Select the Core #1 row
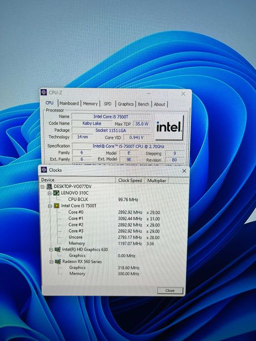Image resolution: width=256 pixels, height=341 pixels. (76, 219)
